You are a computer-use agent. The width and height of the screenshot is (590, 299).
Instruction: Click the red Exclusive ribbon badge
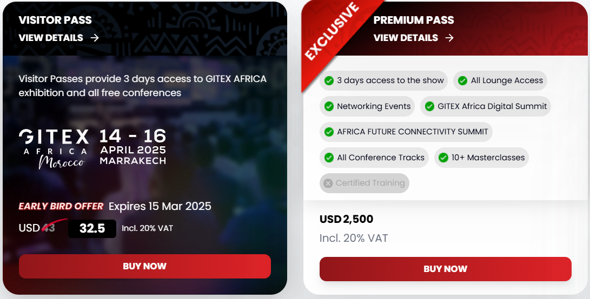coord(332,32)
